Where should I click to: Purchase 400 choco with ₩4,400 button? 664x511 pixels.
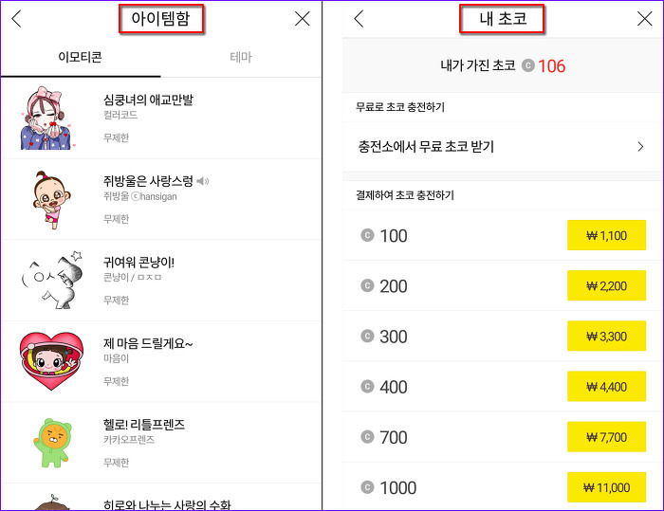pyautogui.click(x=606, y=387)
